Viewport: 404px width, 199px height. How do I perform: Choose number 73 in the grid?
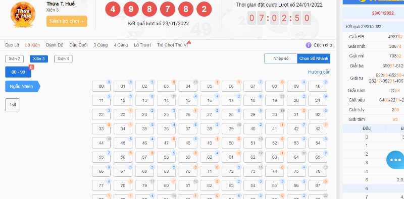(253, 171)
